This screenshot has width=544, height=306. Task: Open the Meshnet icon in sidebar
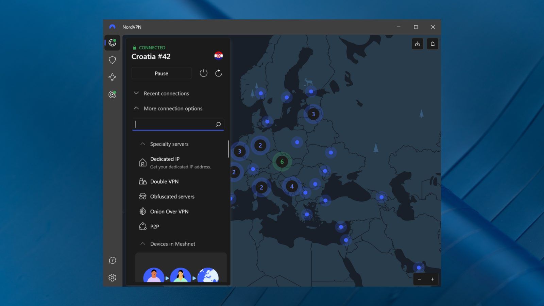112,77
